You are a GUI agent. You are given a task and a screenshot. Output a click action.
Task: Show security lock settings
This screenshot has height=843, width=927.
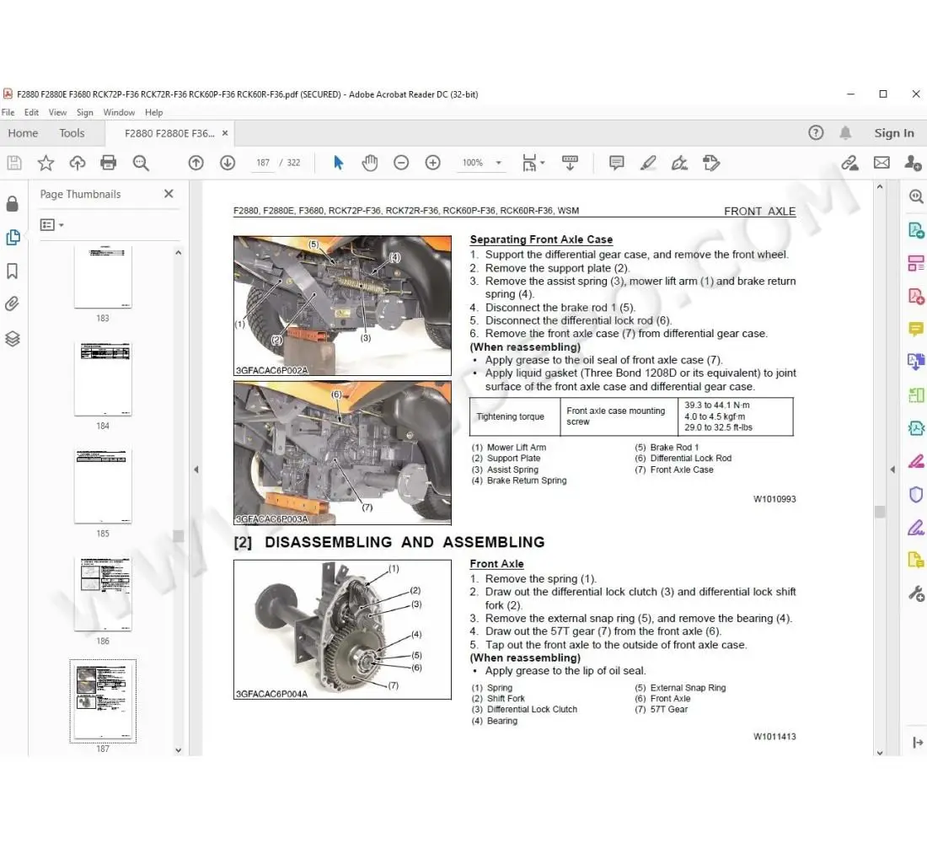(x=13, y=204)
